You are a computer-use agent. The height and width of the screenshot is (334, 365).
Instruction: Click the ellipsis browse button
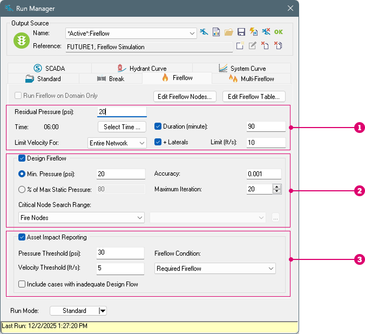pos(275,218)
